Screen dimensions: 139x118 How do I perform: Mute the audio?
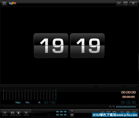112,107
